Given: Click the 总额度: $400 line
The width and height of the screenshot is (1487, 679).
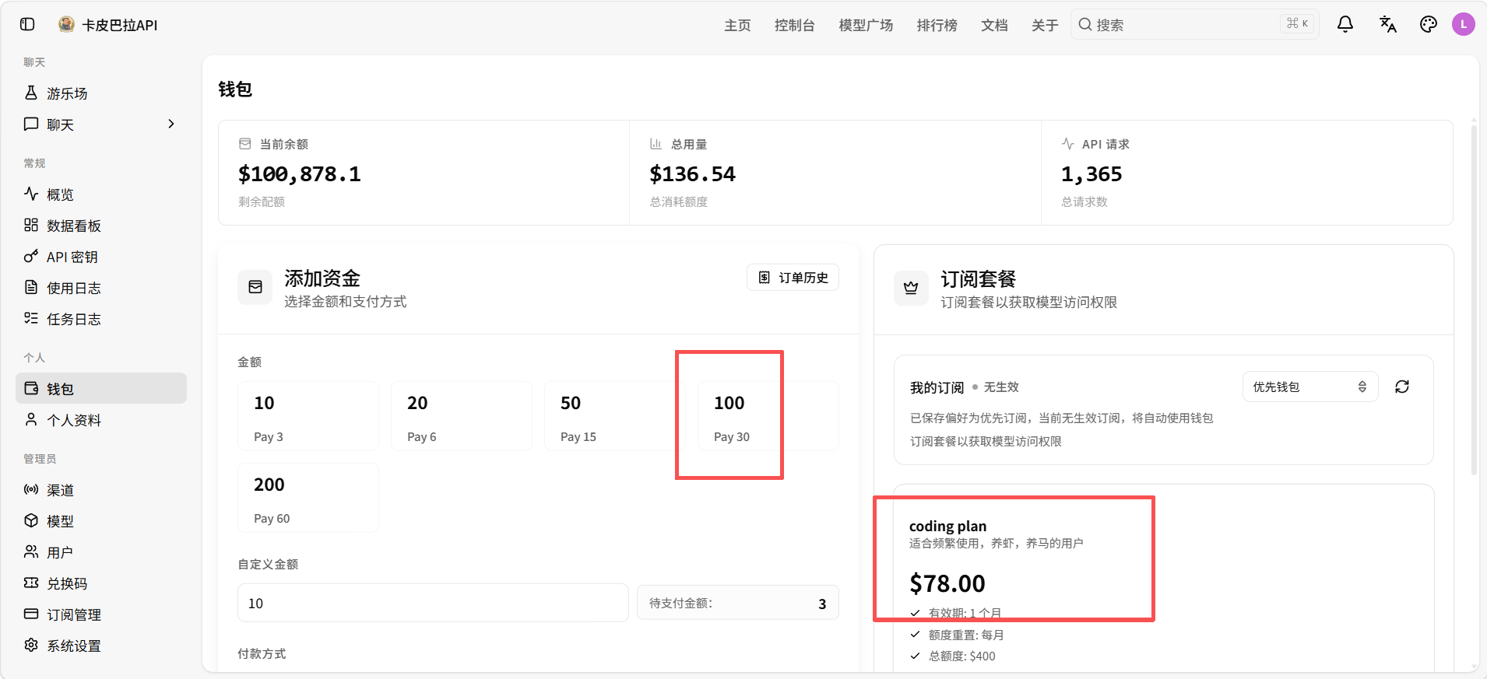Looking at the screenshot, I should point(961,656).
